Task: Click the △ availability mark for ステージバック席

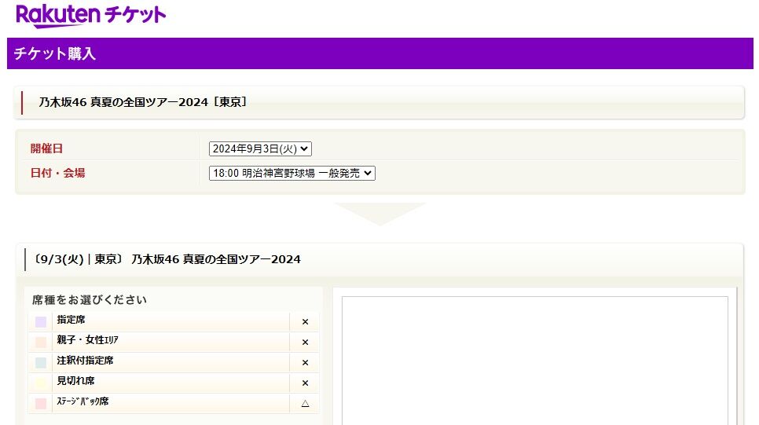Action: 305,403
